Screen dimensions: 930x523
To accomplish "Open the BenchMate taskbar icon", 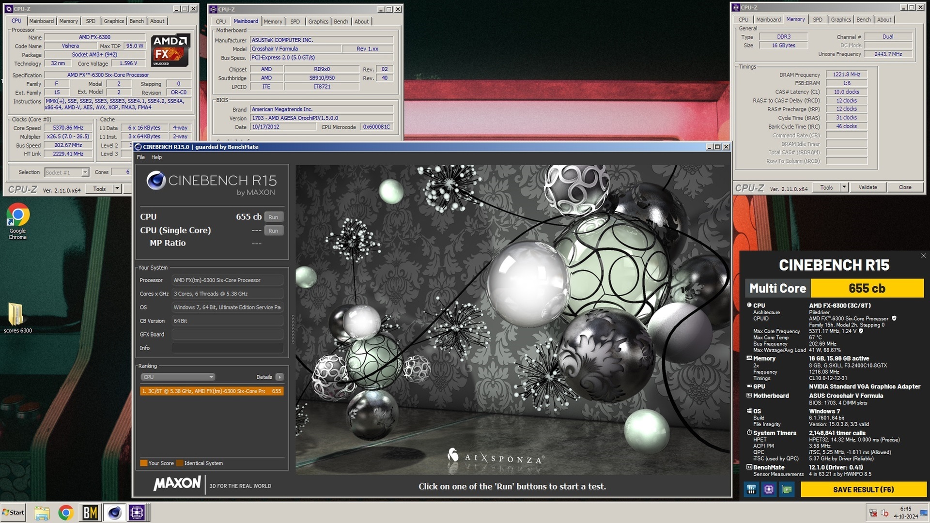I will tap(91, 512).
